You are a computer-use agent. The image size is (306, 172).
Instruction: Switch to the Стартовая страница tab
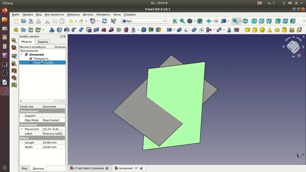click(89, 168)
